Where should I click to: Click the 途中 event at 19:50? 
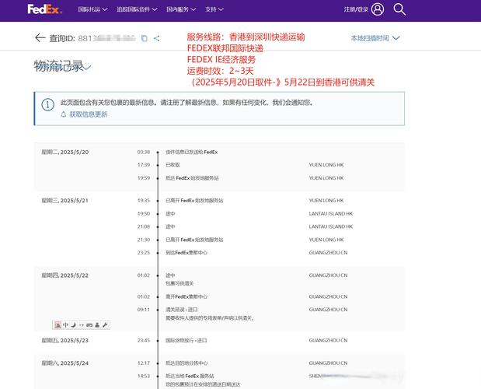[x=170, y=214]
